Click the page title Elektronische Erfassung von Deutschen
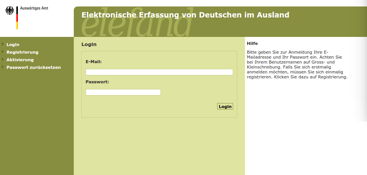Viewport: 367px width, 175px height. 185,15
